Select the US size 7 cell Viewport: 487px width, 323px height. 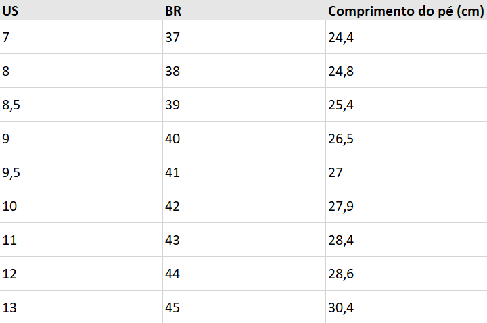[6, 37]
